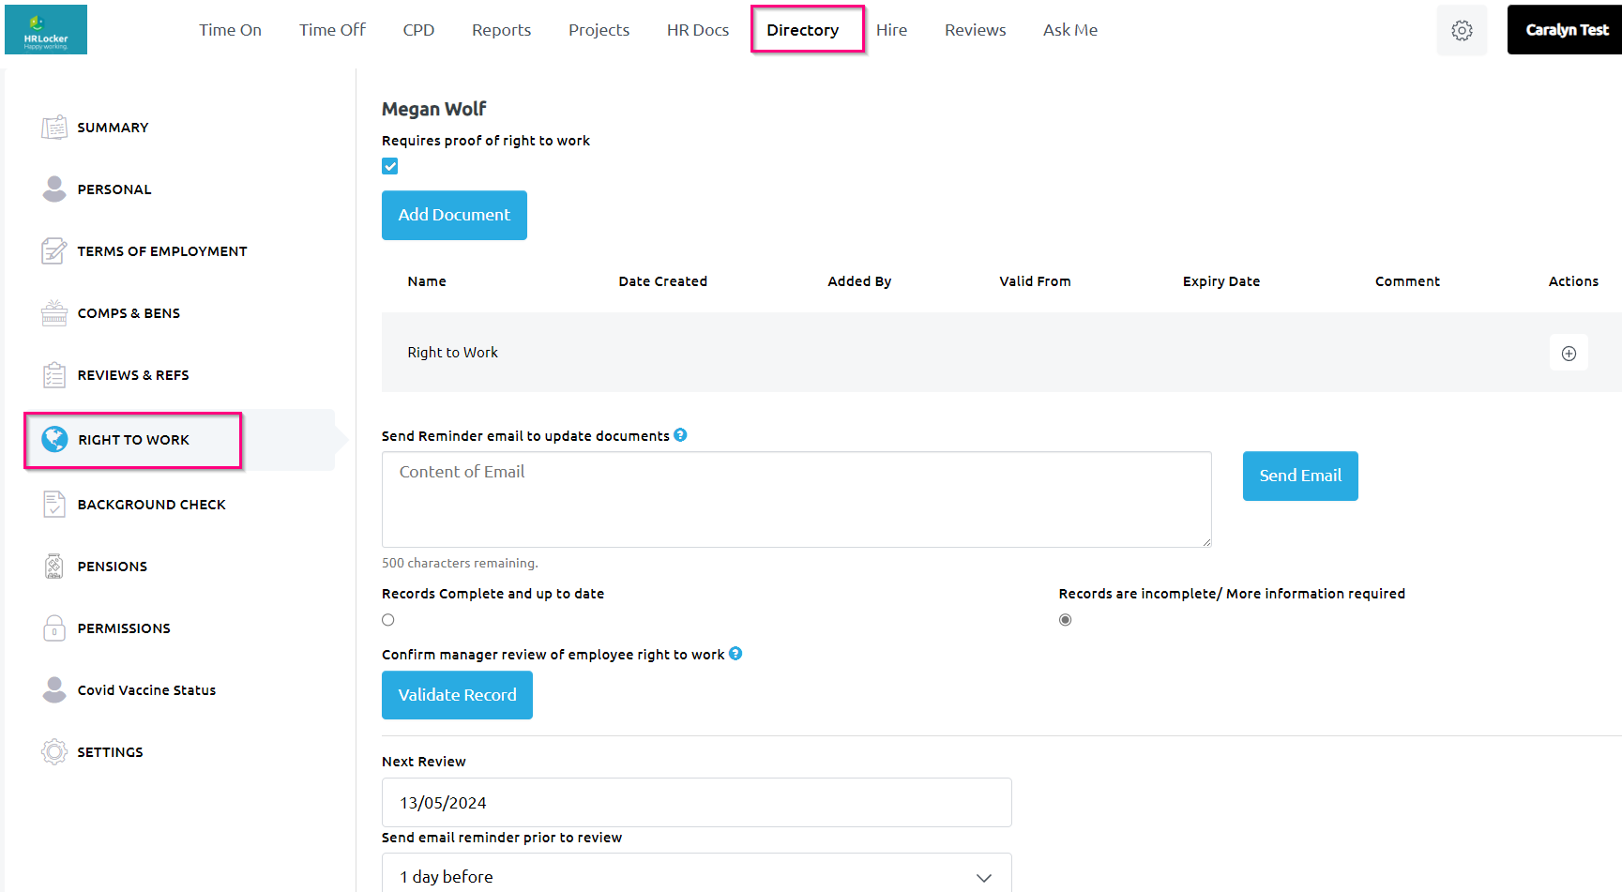
Task: Click the HRLocker logo
Action: click(x=46, y=30)
